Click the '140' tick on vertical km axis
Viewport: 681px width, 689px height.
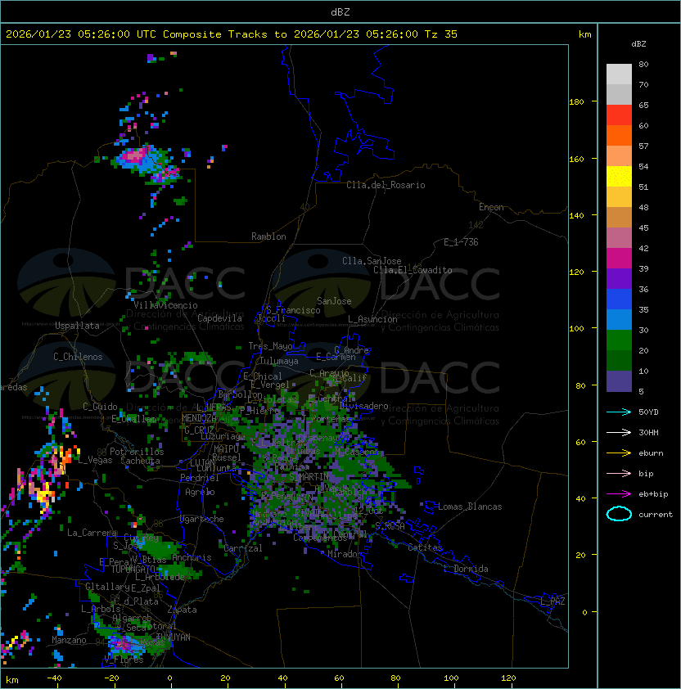pyautogui.click(x=576, y=216)
